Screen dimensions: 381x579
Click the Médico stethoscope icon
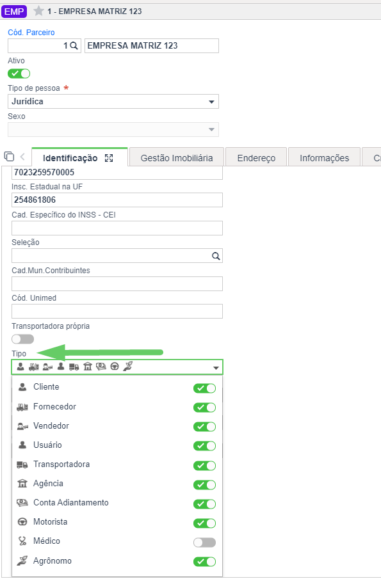click(22, 541)
